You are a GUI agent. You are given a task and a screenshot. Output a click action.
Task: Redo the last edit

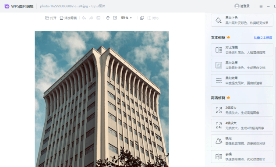(x=91, y=18)
